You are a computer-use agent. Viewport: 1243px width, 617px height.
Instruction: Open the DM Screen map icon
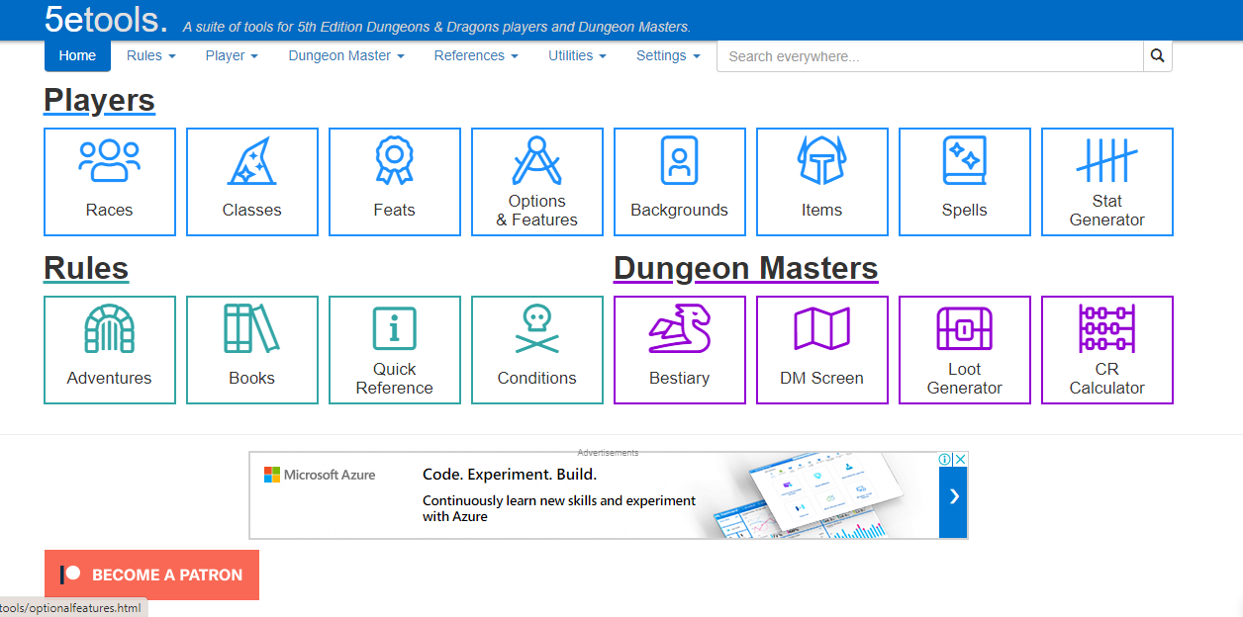click(821, 329)
